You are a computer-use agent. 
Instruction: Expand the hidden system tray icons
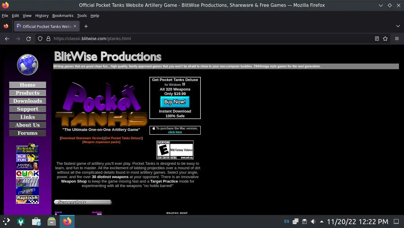coord(322,221)
